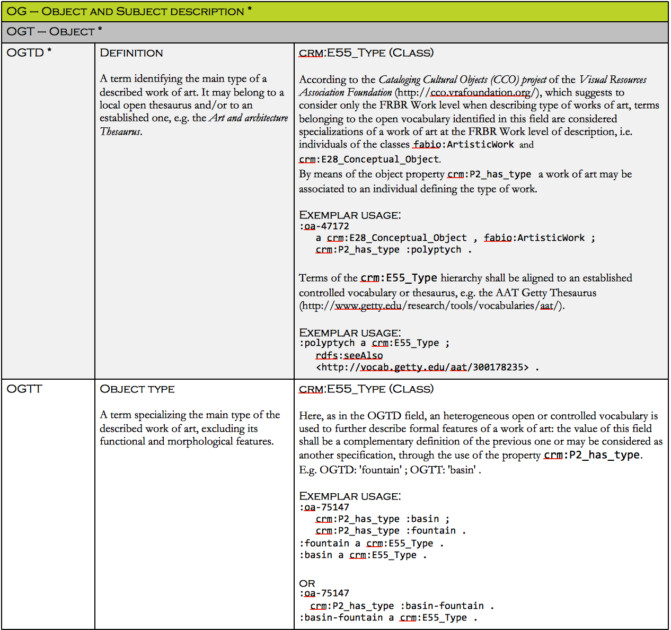
Task: Click 'AAT Getty Thesaurus' phrase
Action: pyautogui.click(x=545, y=293)
